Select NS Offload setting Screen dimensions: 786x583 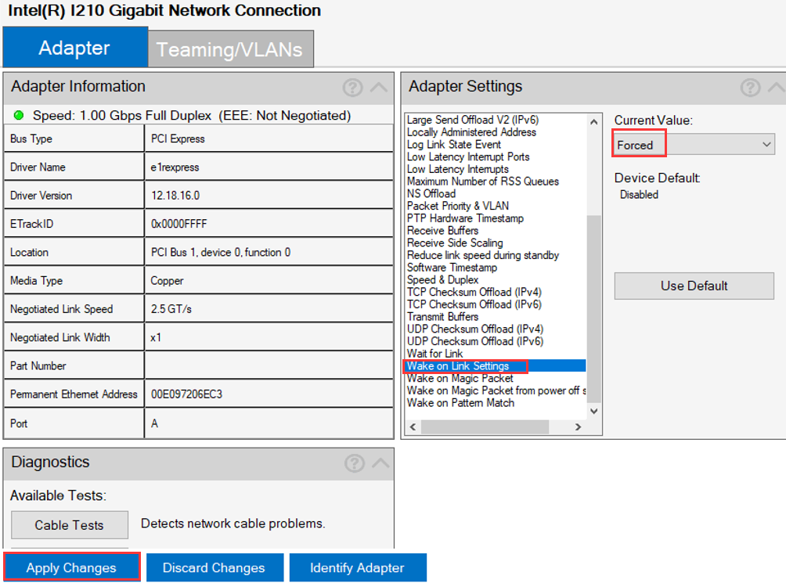431,194
